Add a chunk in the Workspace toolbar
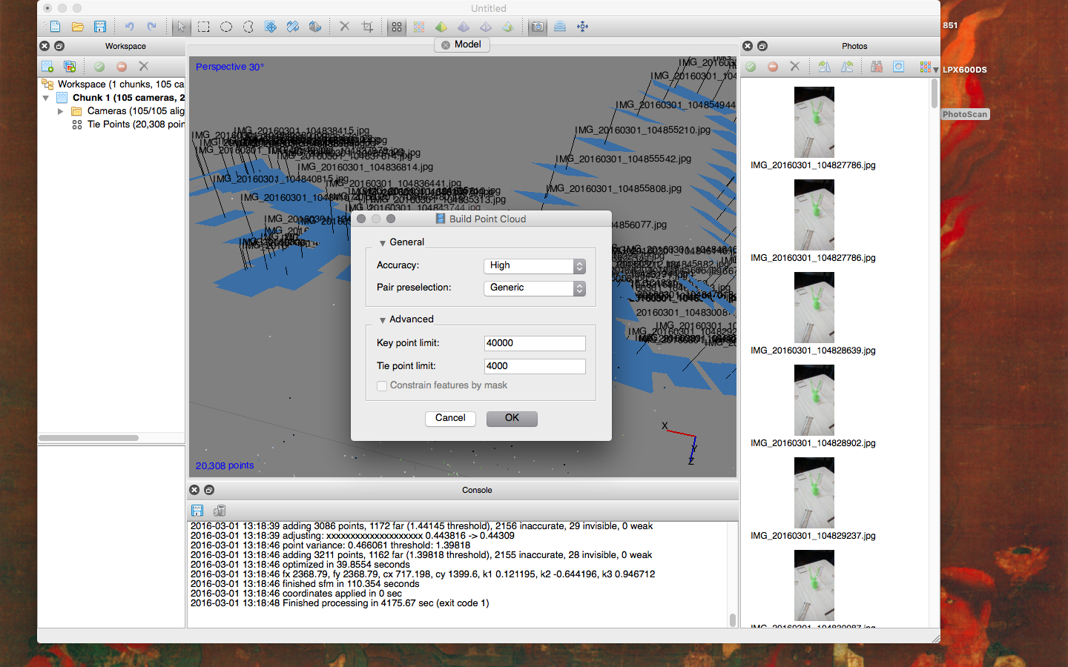The height and width of the screenshot is (667, 1068). tap(47, 67)
